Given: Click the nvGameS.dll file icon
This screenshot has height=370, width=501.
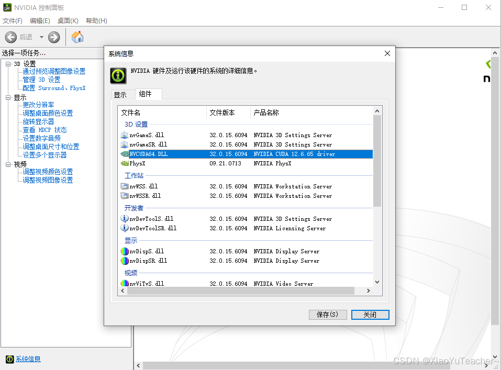Looking at the screenshot, I should pos(124,135).
